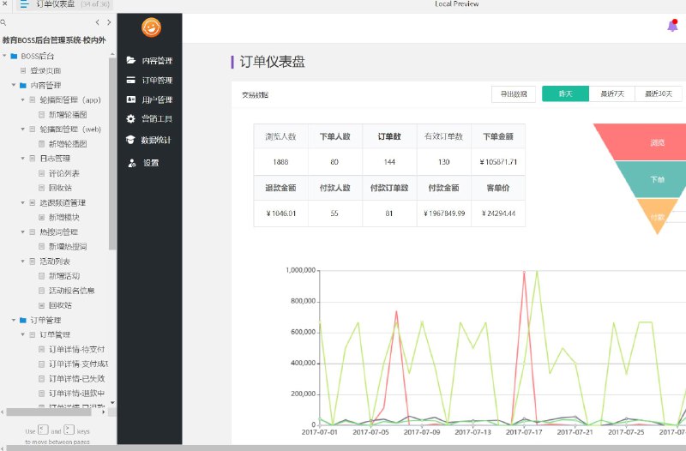Open the 订单详情-待支付 page
Image resolution: width=686 pixels, height=451 pixels.
(x=77, y=349)
